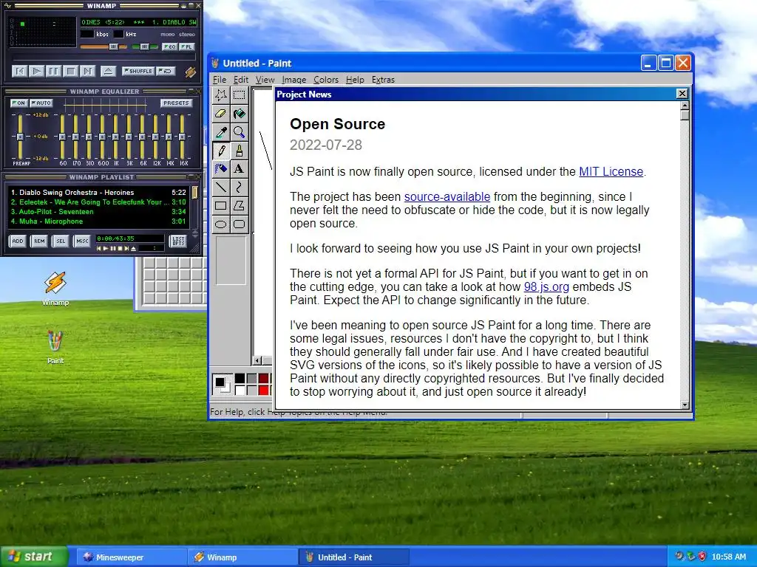The width and height of the screenshot is (757, 567).
Task: Select the Free-Form Select tool in Paint
Action: (221, 95)
